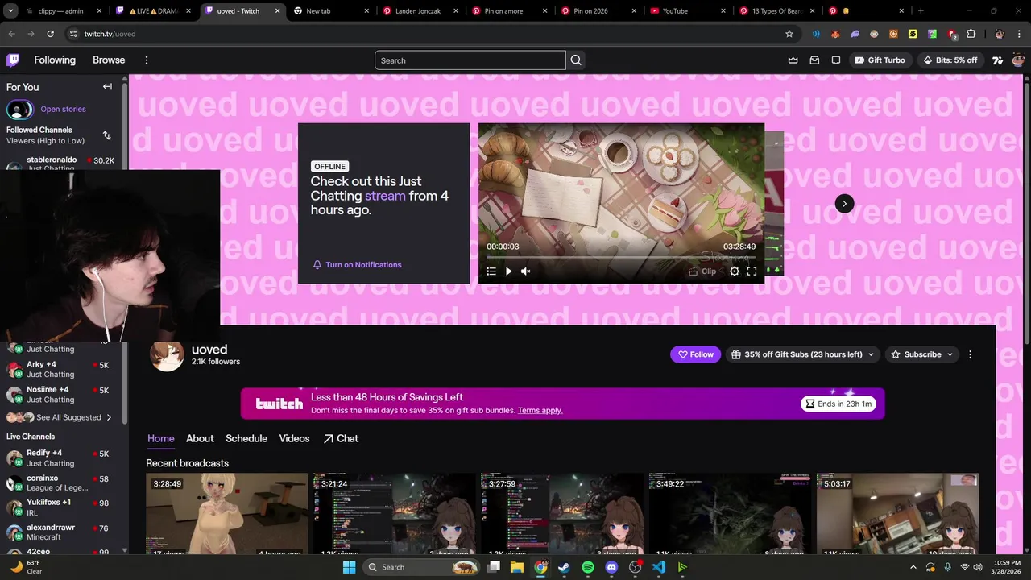Viewport: 1031px width, 580px height.
Task: Enter fullscreen on the video player
Action: pyautogui.click(x=752, y=271)
